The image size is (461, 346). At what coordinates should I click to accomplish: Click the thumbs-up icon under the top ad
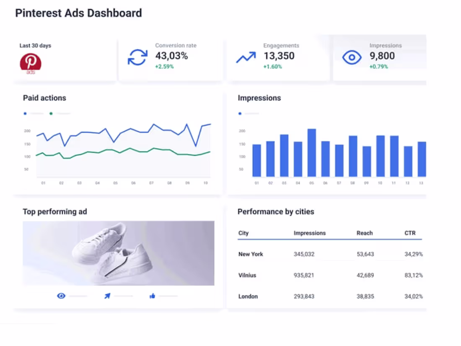[152, 296]
